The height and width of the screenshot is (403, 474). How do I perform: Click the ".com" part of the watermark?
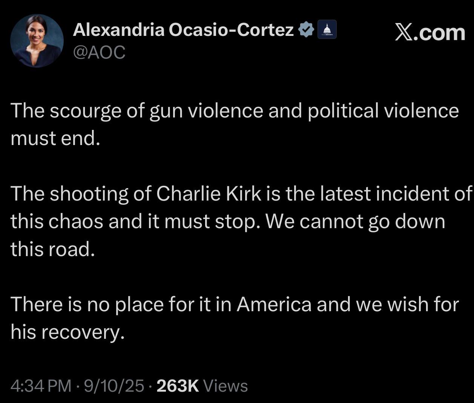[x=439, y=32]
